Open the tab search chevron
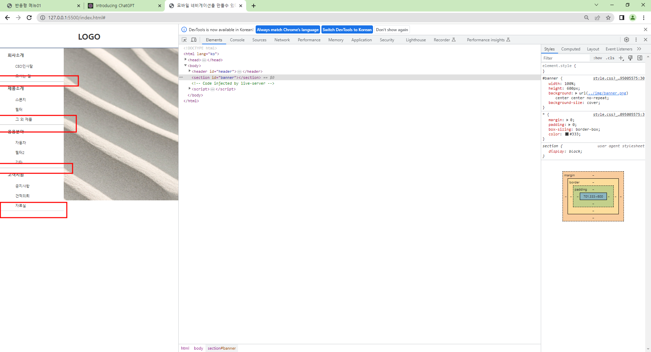The height and width of the screenshot is (352, 651). tap(596, 5)
